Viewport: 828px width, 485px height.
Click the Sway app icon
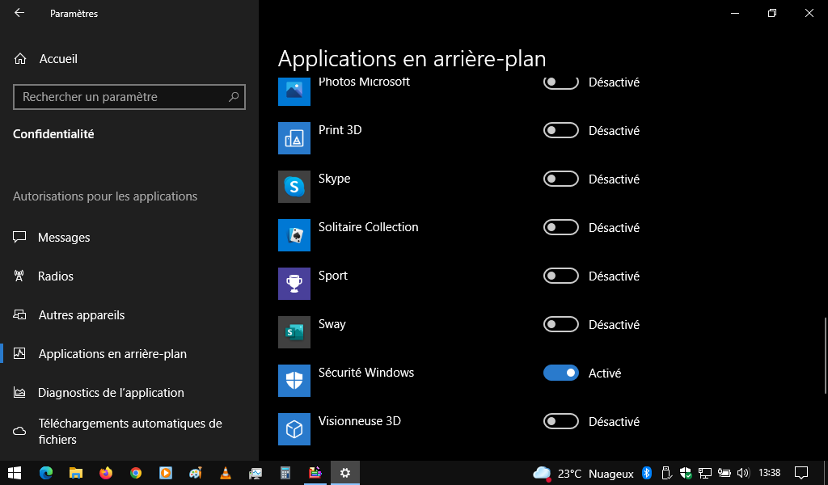(x=294, y=332)
